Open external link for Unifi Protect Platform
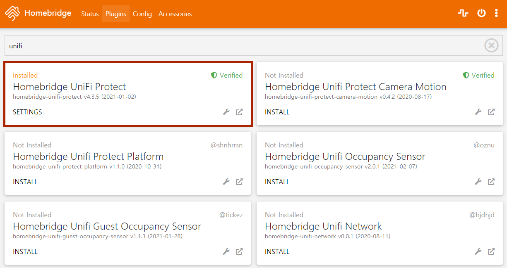 coord(239,182)
